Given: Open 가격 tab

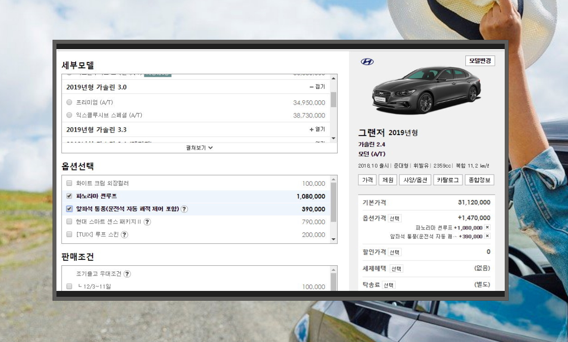Looking at the screenshot, I should point(367,180).
